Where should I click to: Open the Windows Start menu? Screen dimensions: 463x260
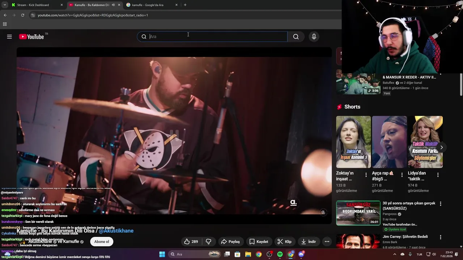click(162, 254)
